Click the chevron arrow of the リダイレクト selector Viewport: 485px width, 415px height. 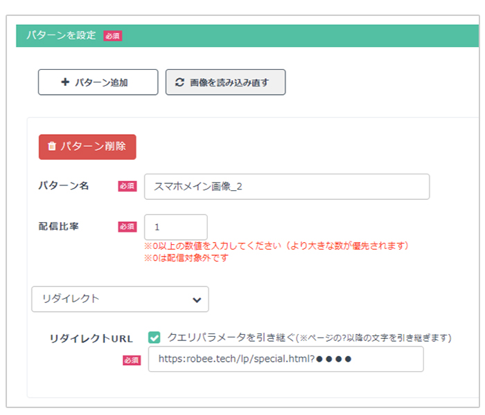[197, 299]
